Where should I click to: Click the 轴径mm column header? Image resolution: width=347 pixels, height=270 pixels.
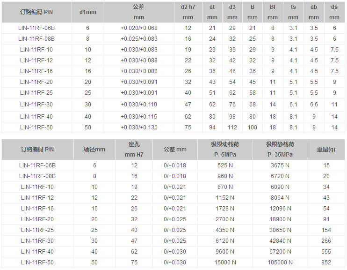coord(94,150)
